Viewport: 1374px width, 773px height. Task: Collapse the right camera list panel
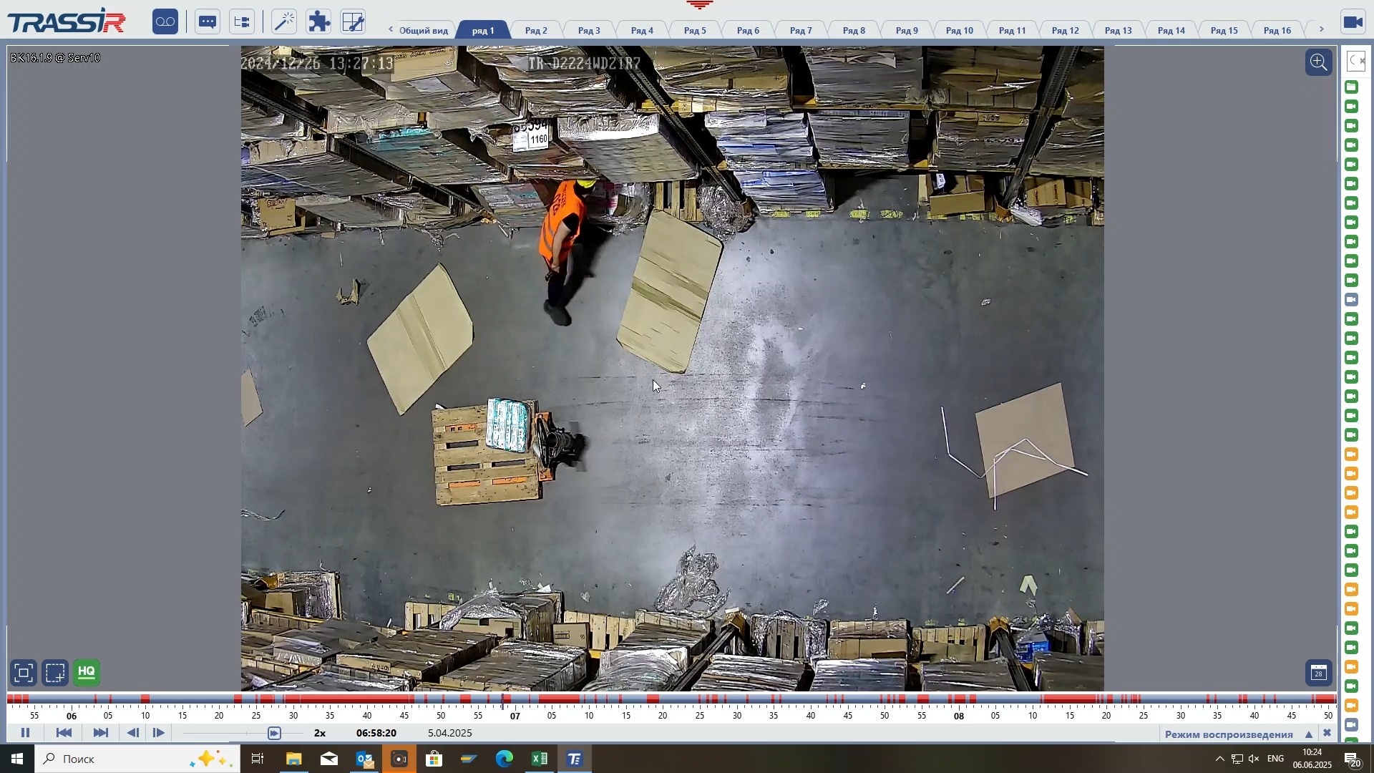click(1356, 61)
